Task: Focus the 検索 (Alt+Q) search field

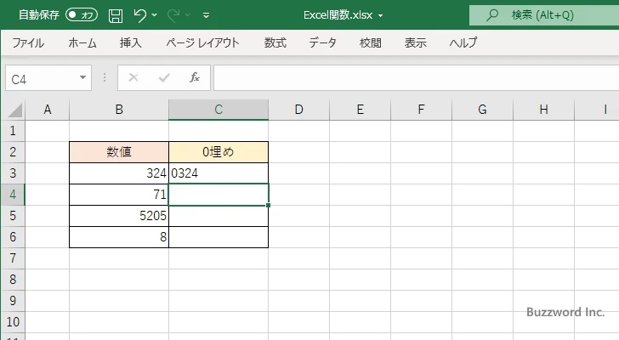Action: 544,15
